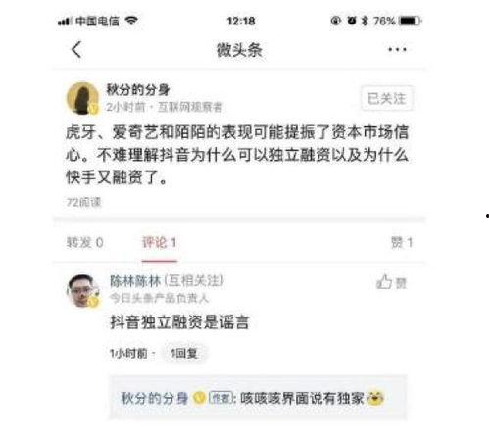The image size is (489, 439).
Task: Open 陈林陈林 commenter avatar
Action: (x=82, y=291)
